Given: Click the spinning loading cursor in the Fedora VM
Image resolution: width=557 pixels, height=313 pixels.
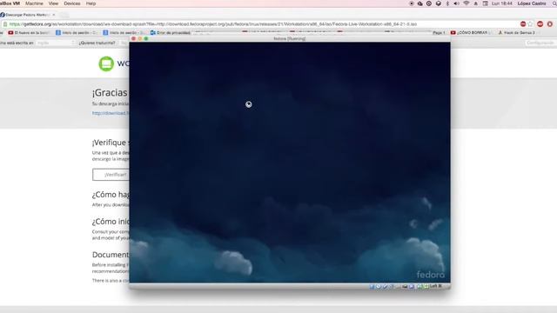Looking at the screenshot, I should [249, 104].
